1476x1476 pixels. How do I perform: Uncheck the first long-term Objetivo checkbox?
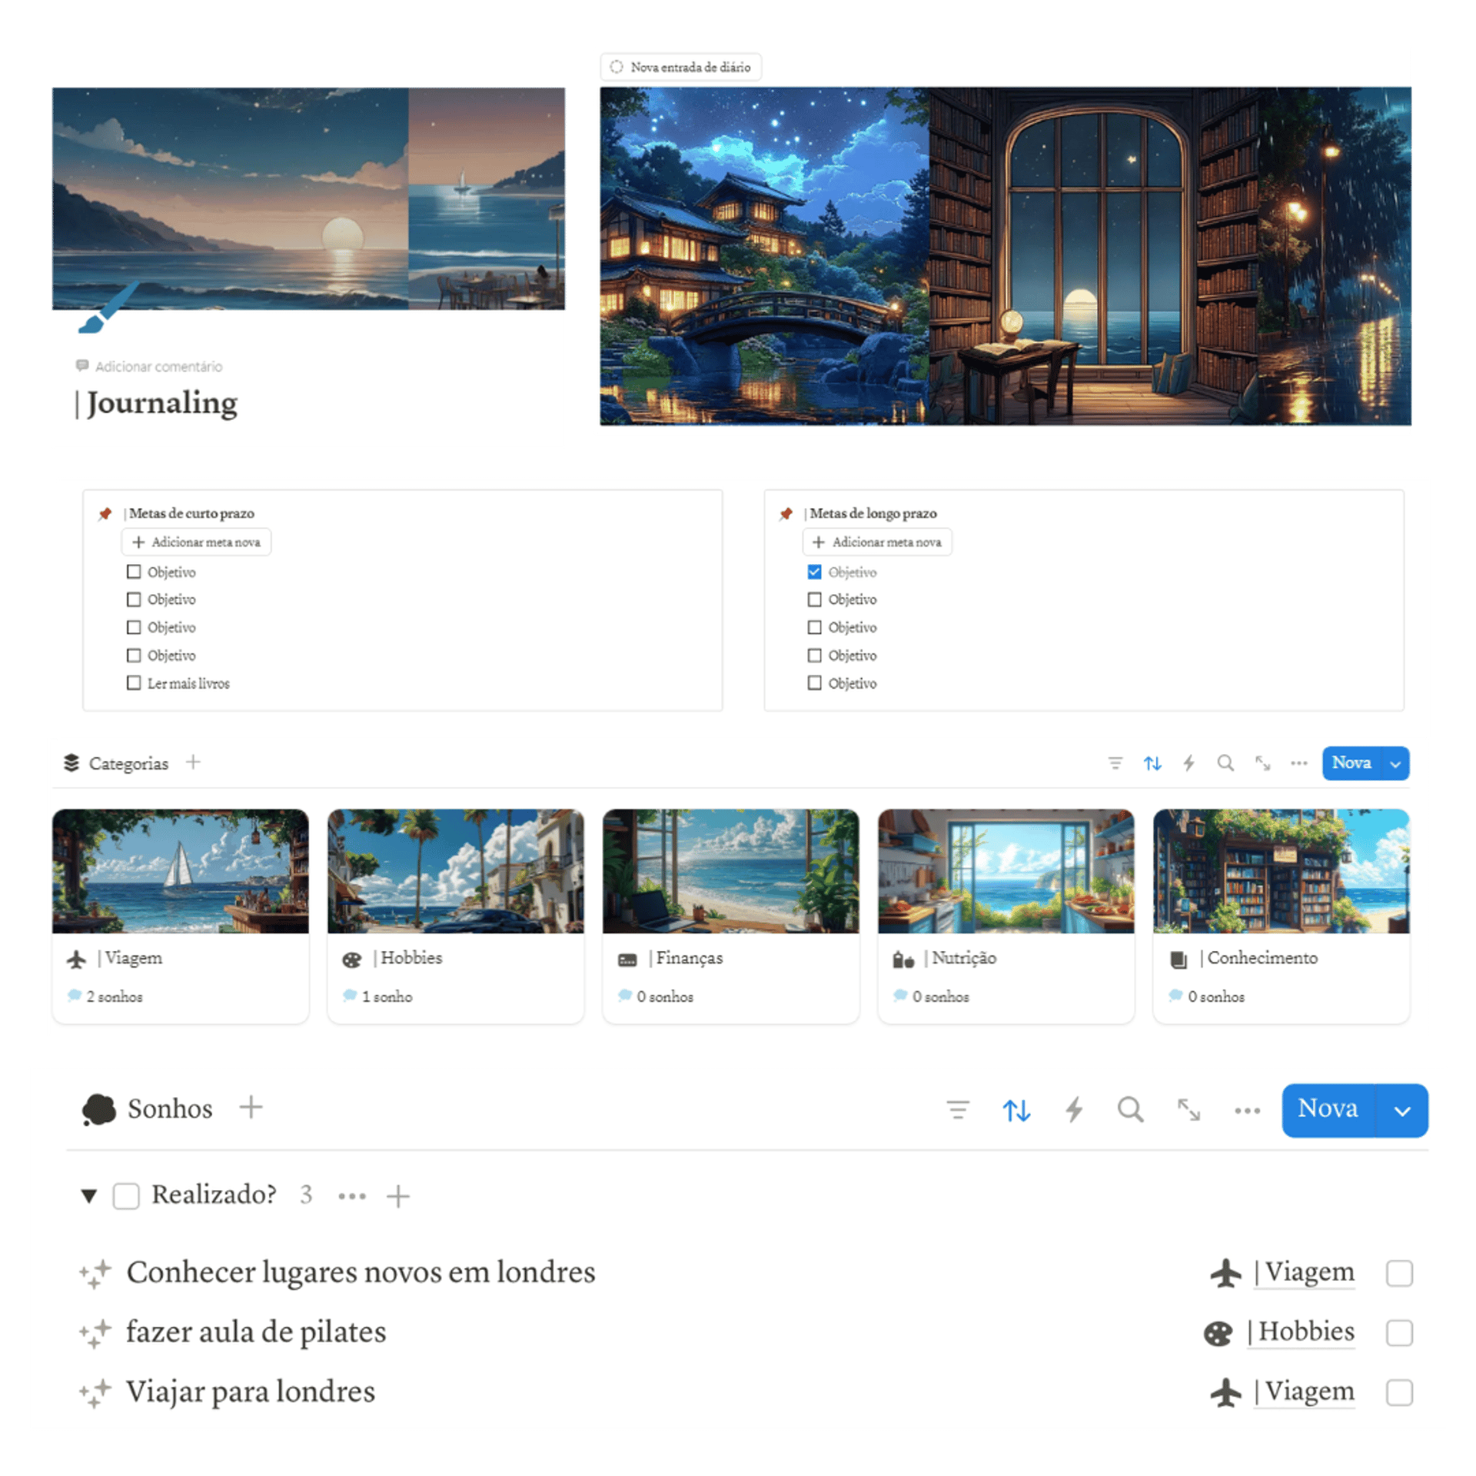point(814,572)
